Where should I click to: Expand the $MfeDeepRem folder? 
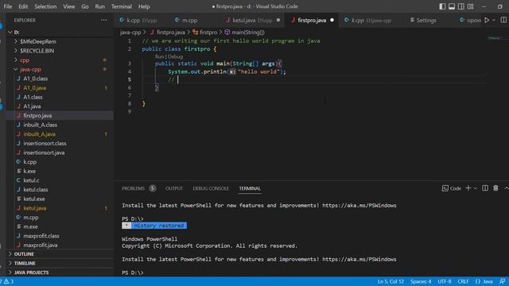[60, 41]
